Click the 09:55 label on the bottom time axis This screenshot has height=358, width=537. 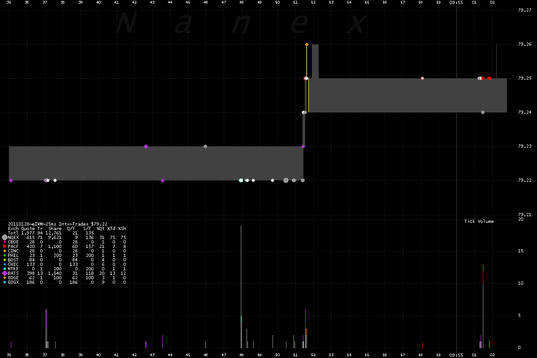456,354
